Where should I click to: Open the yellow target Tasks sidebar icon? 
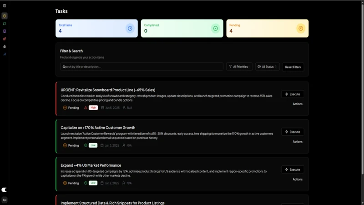(5, 16)
